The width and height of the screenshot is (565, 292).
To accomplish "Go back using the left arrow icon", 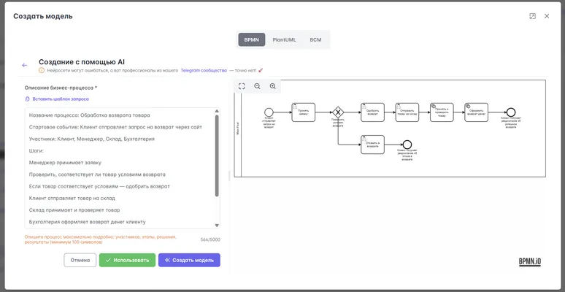I will (x=24, y=65).
